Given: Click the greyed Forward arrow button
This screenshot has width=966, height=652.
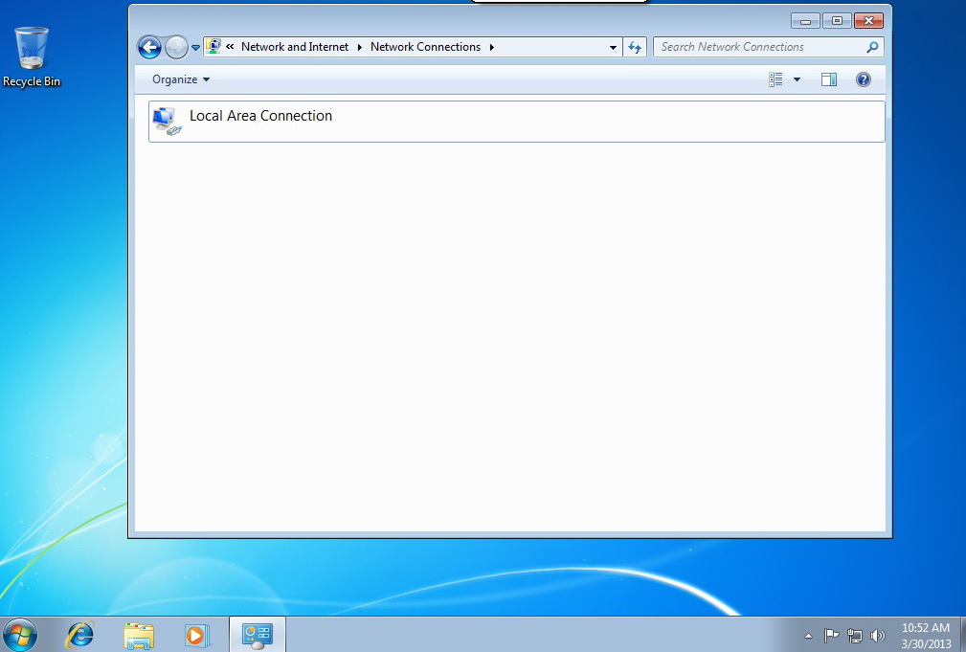Looking at the screenshot, I should click(176, 47).
